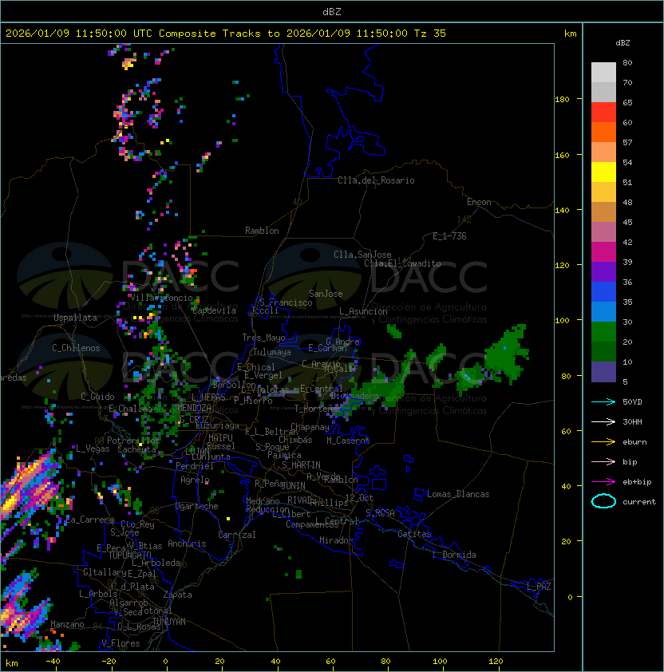The image size is (664, 672).
Task: Click the JUNIN map label
Action: 293,485
